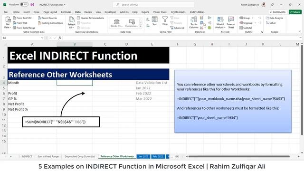
Task: Click the Save icon in title bar
Action: click(x=32, y=4)
